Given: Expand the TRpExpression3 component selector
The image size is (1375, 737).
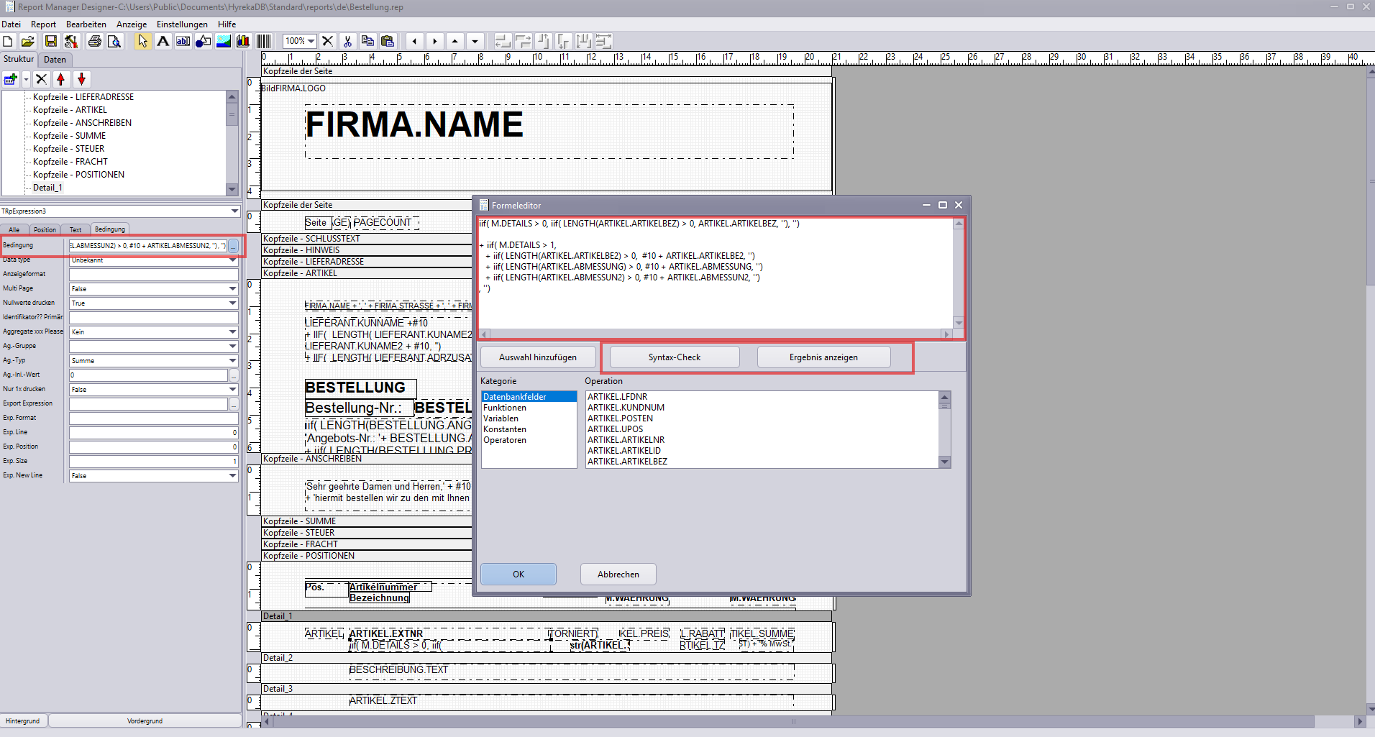Looking at the screenshot, I should [234, 211].
